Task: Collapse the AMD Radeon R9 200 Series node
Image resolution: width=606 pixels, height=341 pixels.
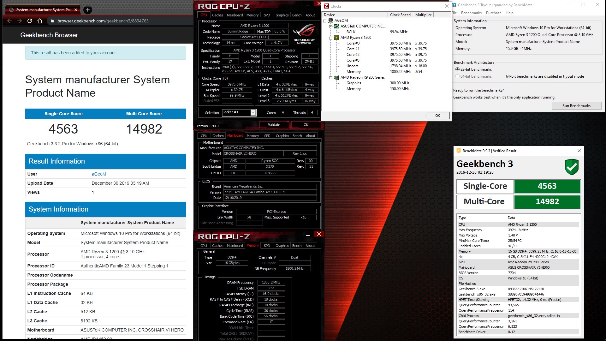Action: coord(330,78)
